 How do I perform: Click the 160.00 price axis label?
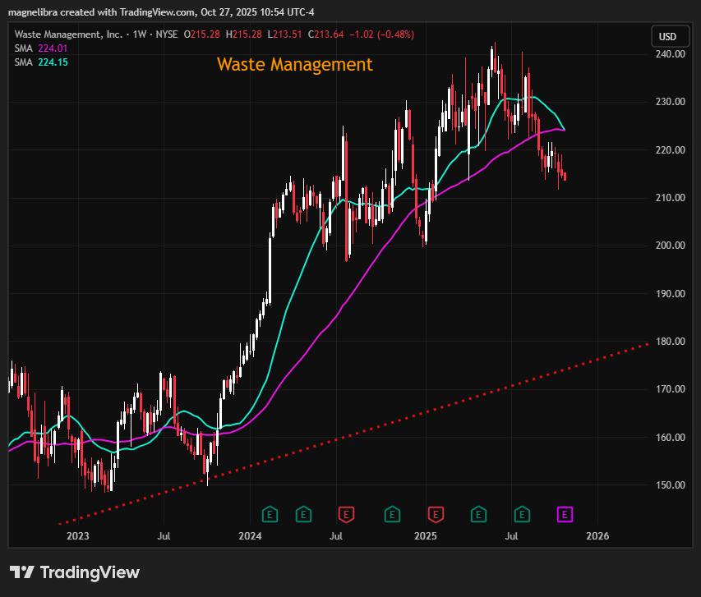click(x=670, y=438)
